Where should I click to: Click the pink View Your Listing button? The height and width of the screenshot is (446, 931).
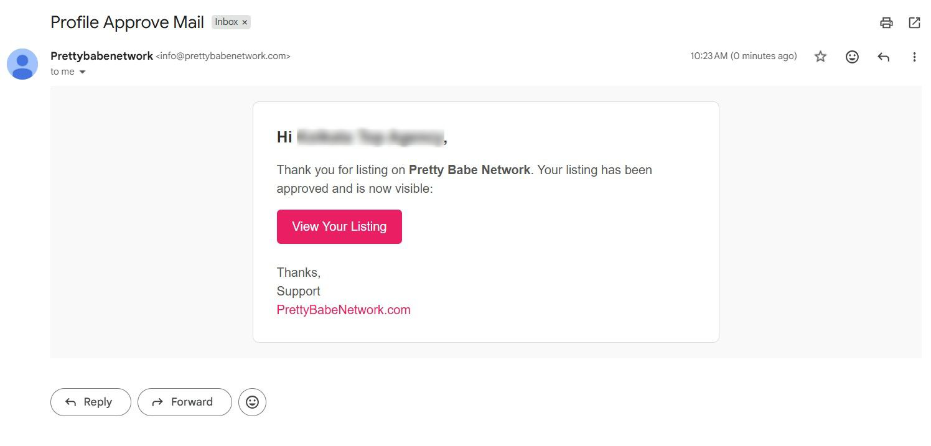pyautogui.click(x=339, y=226)
